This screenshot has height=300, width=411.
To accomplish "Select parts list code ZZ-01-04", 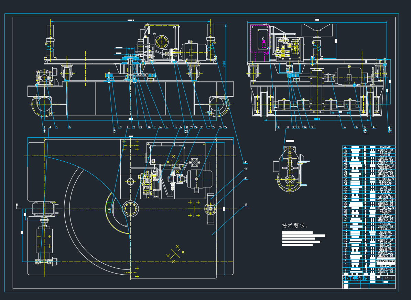I will point(386,152).
